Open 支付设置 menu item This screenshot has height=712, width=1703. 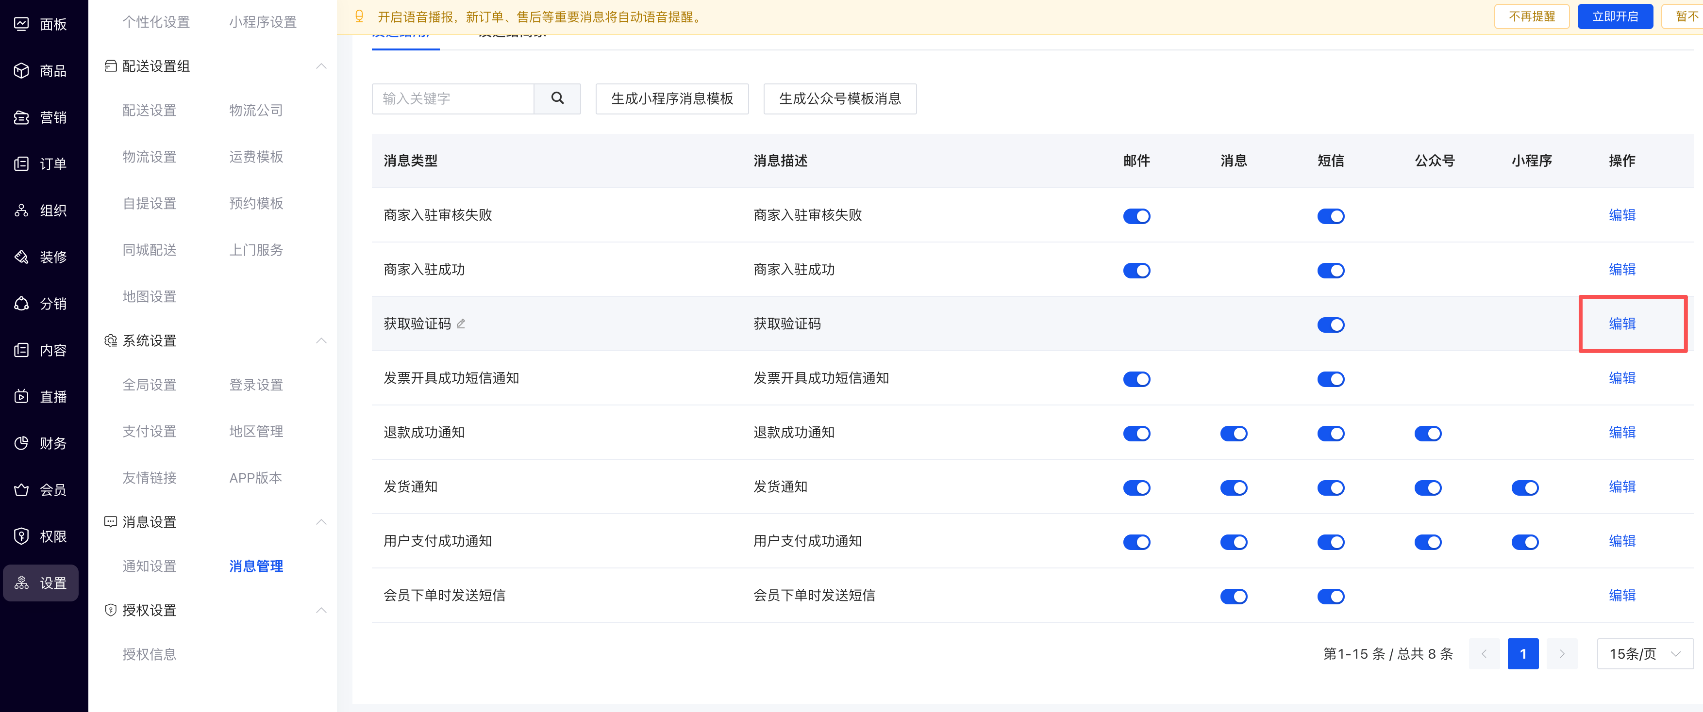point(150,431)
